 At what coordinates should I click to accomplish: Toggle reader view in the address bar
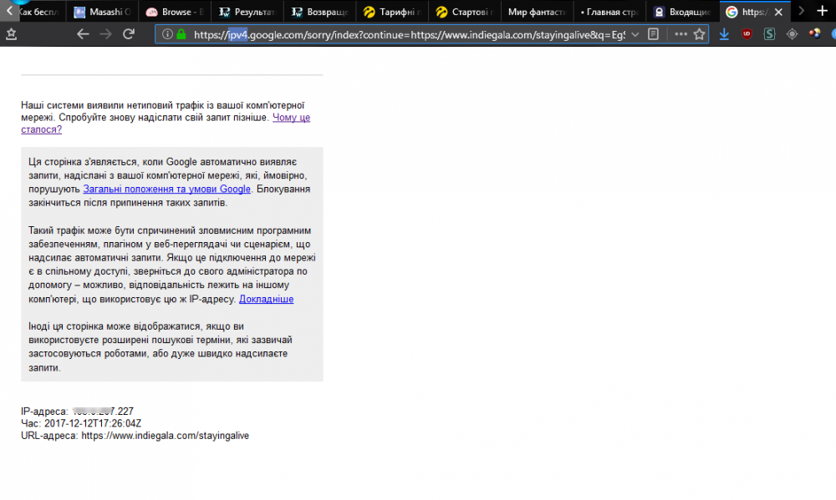(653, 34)
